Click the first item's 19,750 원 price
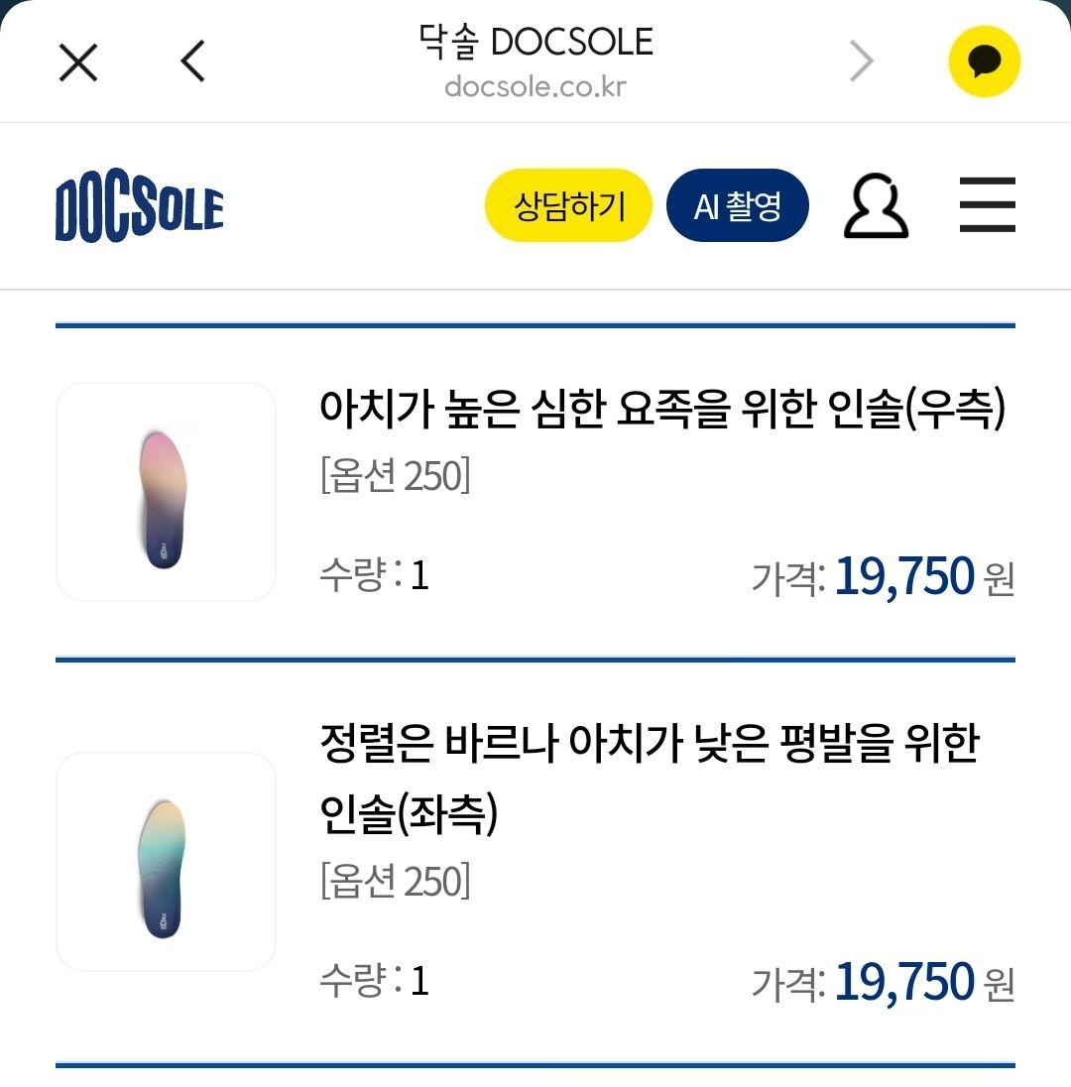1071x1087 pixels. coord(925,576)
